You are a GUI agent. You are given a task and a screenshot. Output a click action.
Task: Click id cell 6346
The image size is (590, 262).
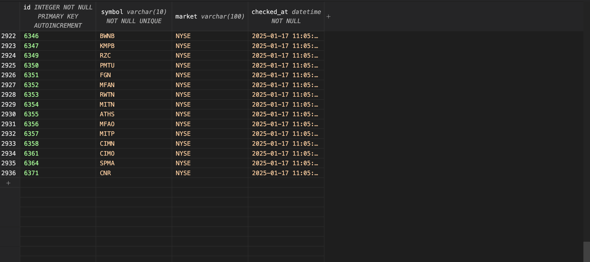[x=58, y=36]
